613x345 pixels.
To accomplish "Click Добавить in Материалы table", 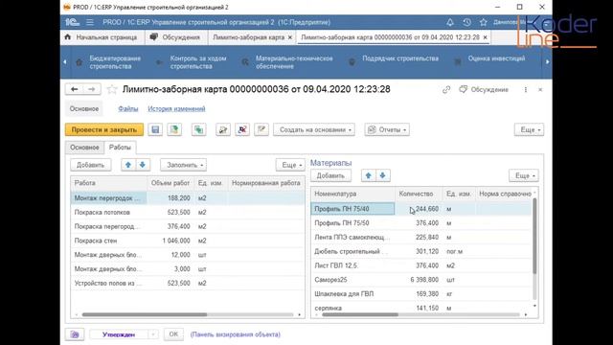I will click(330, 175).
